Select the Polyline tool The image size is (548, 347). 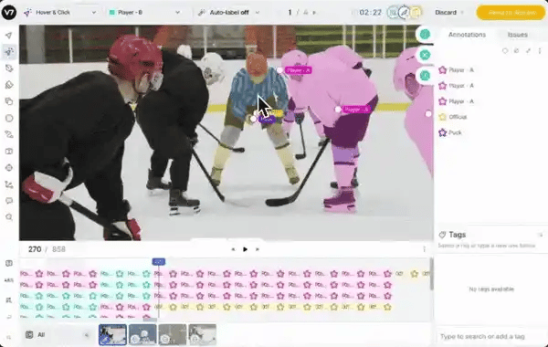9,134
